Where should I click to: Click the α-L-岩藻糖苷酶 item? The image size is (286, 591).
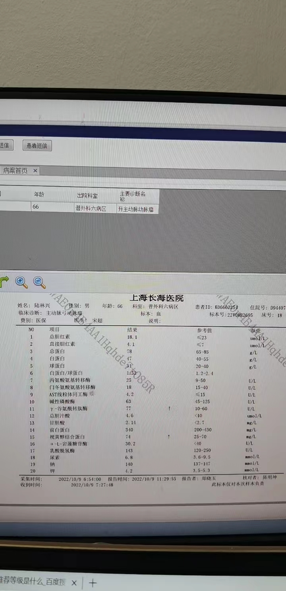coord(68,444)
